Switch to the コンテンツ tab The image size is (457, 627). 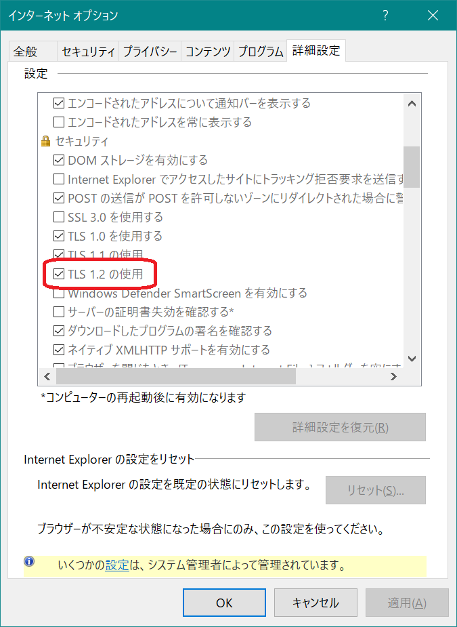[208, 52]
